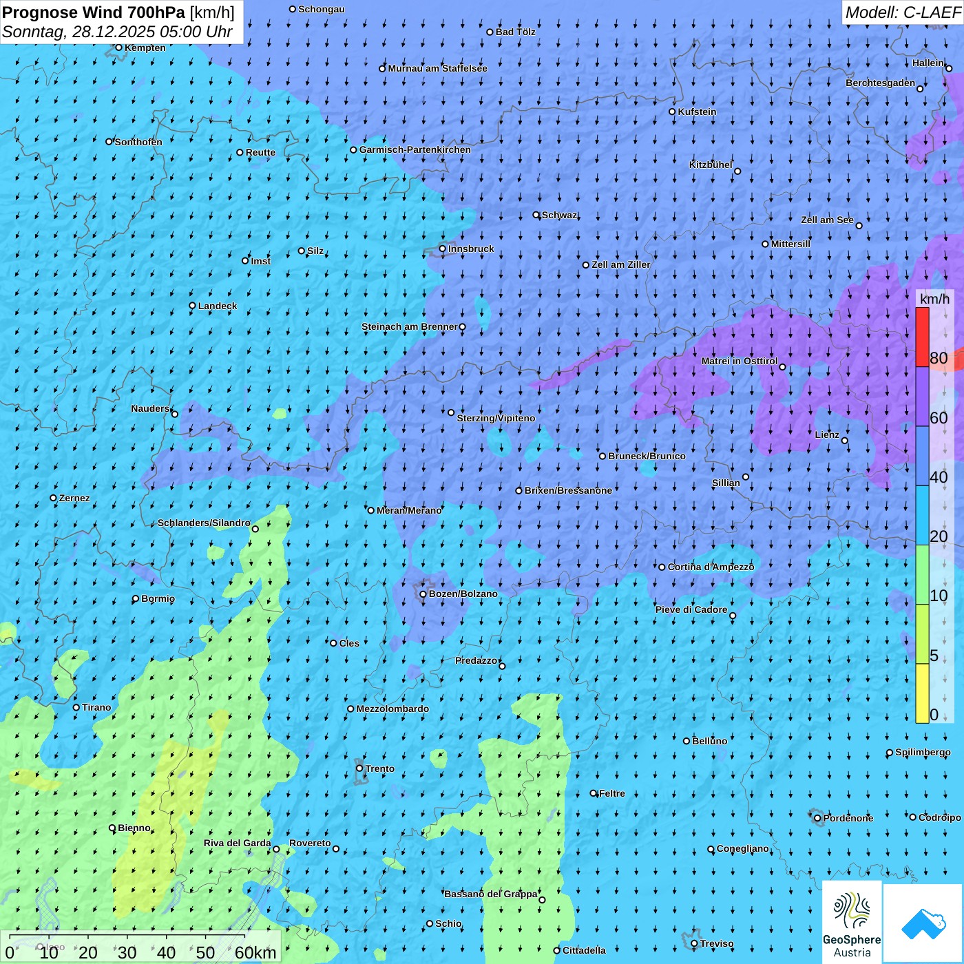964x964 pixels.
Task: Click the Pordenone city label
Action: [x=848, y=818]
